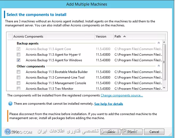Proceed with the Next button
The width and height of the screenshot is (175, 138).
tap(132, 132)
